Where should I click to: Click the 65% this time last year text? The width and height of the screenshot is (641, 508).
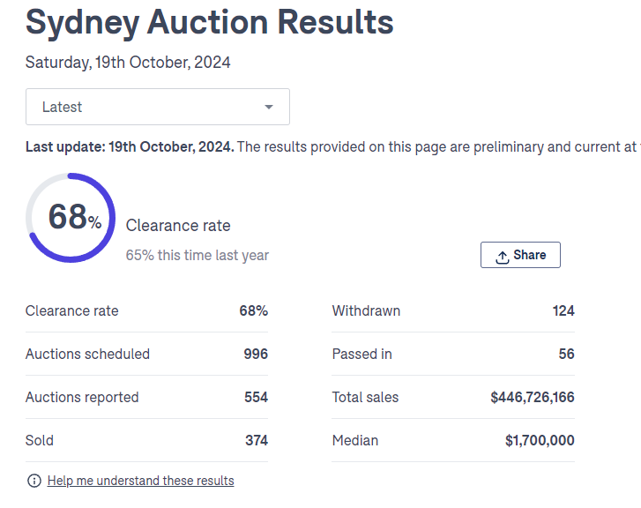[198, 255]
